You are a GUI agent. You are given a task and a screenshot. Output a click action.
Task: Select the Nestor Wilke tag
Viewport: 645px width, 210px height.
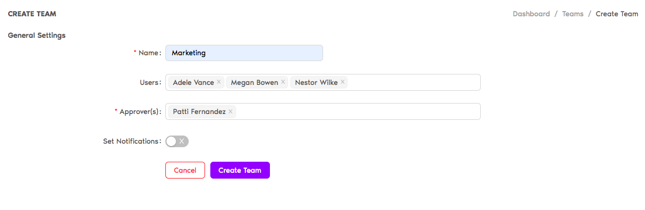coord(319,82)
